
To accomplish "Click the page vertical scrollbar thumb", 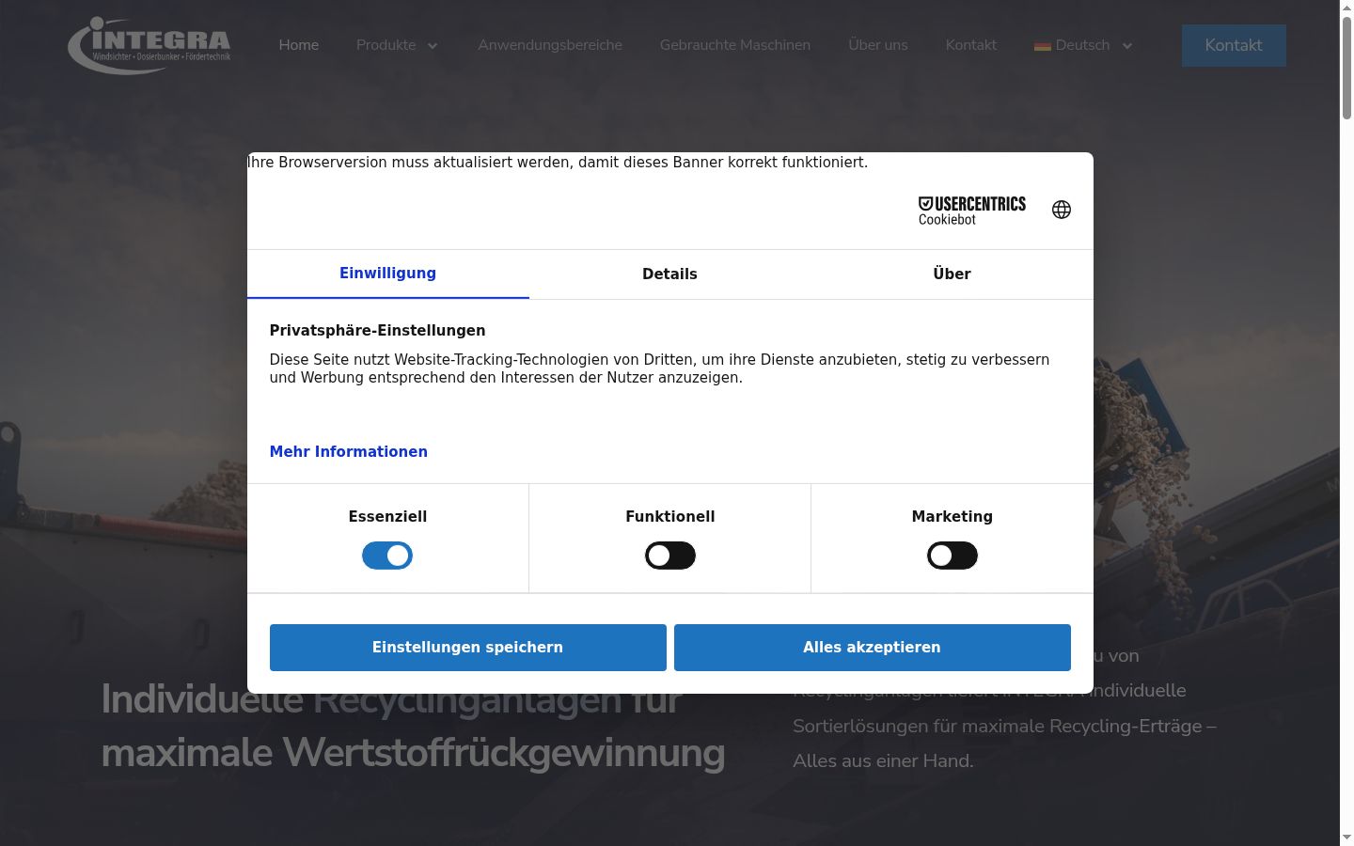I will click(1346, 66).
